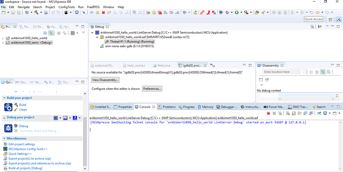Click the red boot icon in toolbar
The width and height of the screenshot is (343, 172).
pos(208,12)
